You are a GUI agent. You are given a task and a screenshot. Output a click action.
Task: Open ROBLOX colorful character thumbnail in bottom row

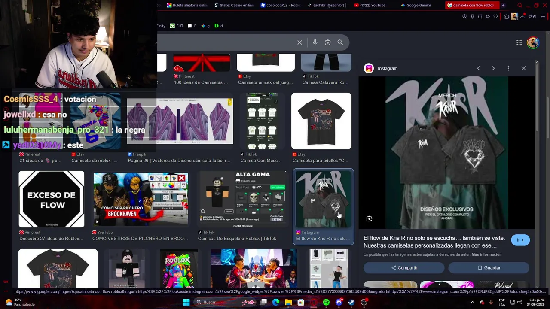(179, 268)
